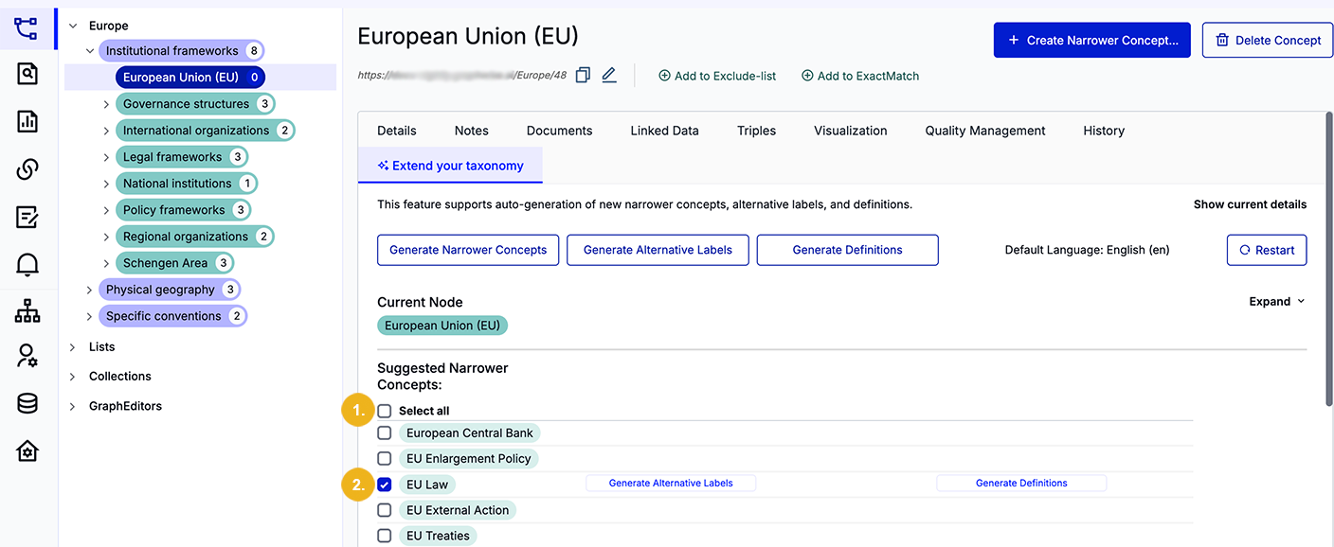Expand Regional organizations node
Screen dimensions: 1334x547
point(106,237)
